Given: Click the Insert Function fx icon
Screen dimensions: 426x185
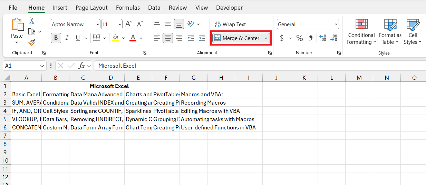Looking at the screenshot, I should 81,66.
